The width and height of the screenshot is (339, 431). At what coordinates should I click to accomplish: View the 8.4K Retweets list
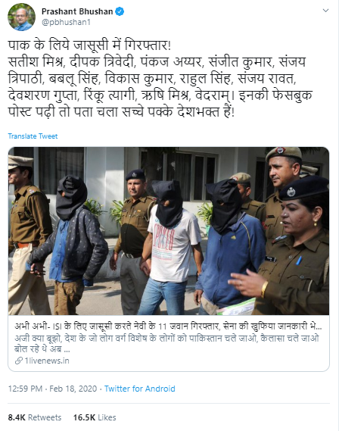click(x=35, y=417)
